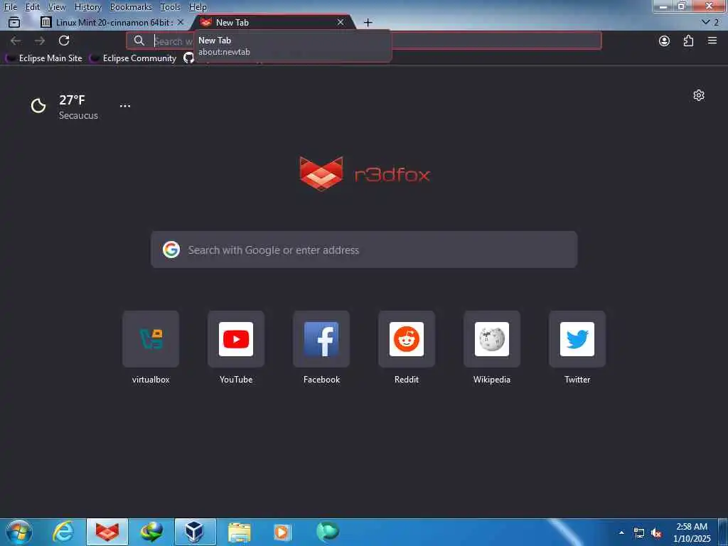Screen dimensions: 728x546
Task: Open the Help menu
Action: click(x=198, y=7)
